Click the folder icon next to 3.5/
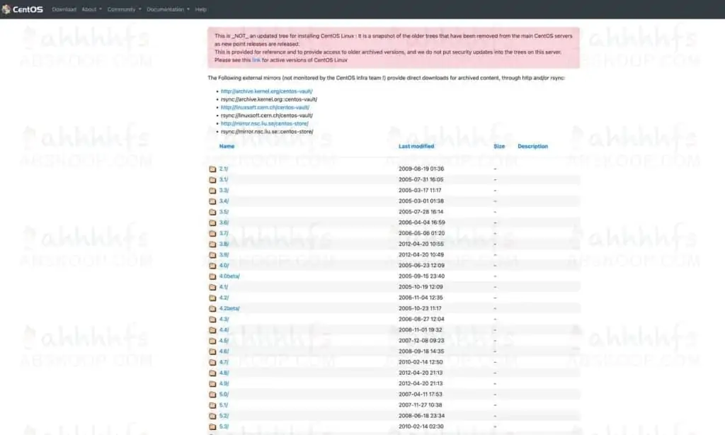This screenshot has width=725, height=435. pos(213,211)
